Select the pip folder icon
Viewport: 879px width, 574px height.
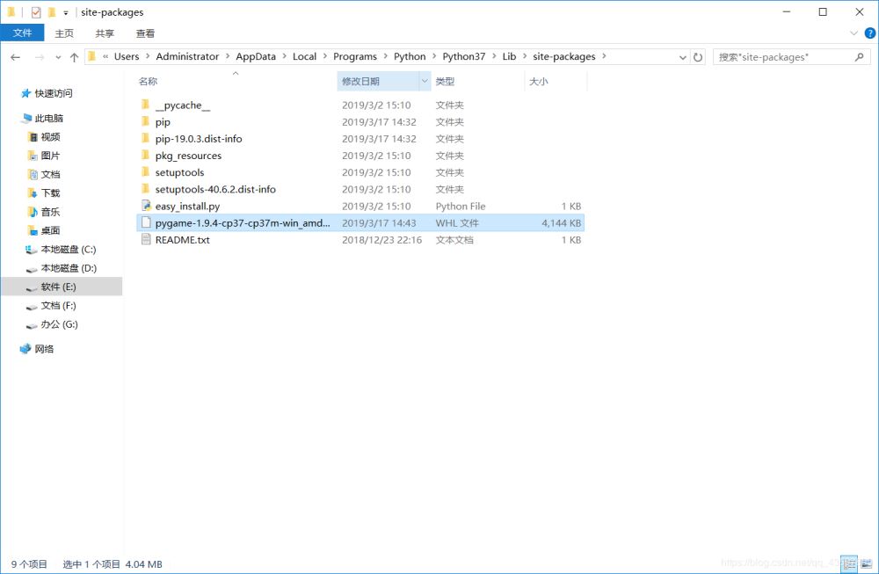tap(146, 121)
